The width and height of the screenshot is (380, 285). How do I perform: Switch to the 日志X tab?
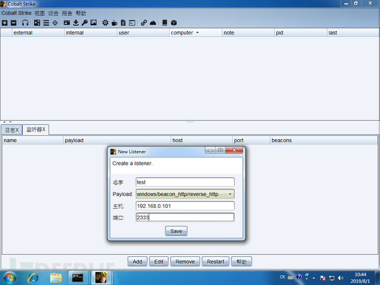tap(12, 130)
